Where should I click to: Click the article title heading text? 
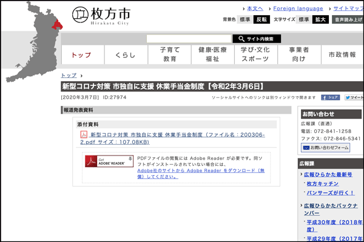[163, 87]
